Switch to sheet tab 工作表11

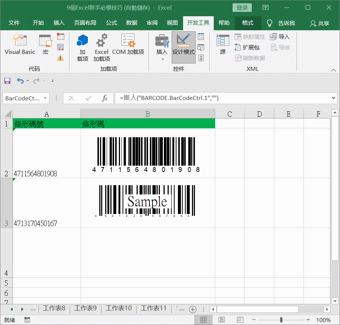[154, 308]
